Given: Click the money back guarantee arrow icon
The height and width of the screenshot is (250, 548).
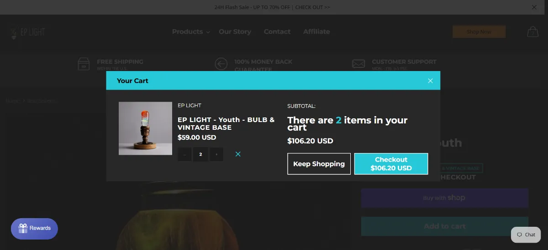Looking at the screenshot, I should 221,64.
